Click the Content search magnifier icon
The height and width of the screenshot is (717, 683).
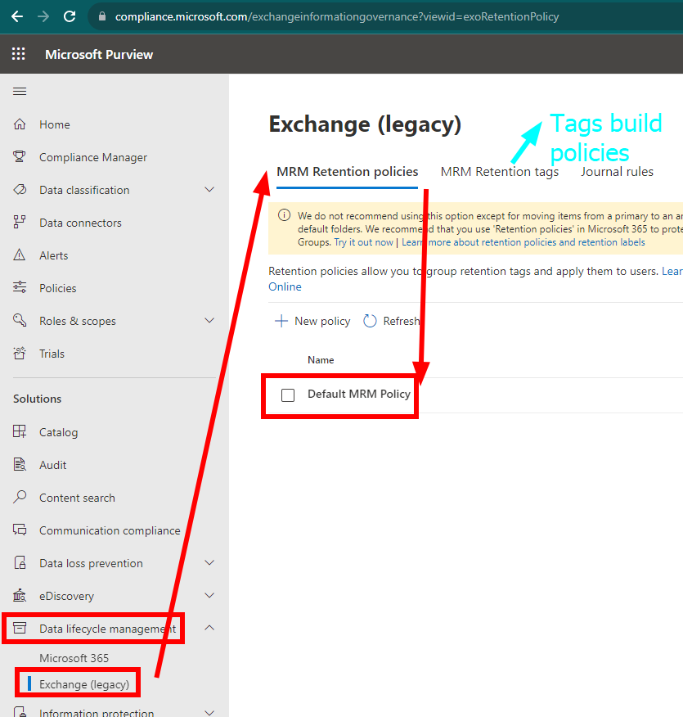(20, 497)
